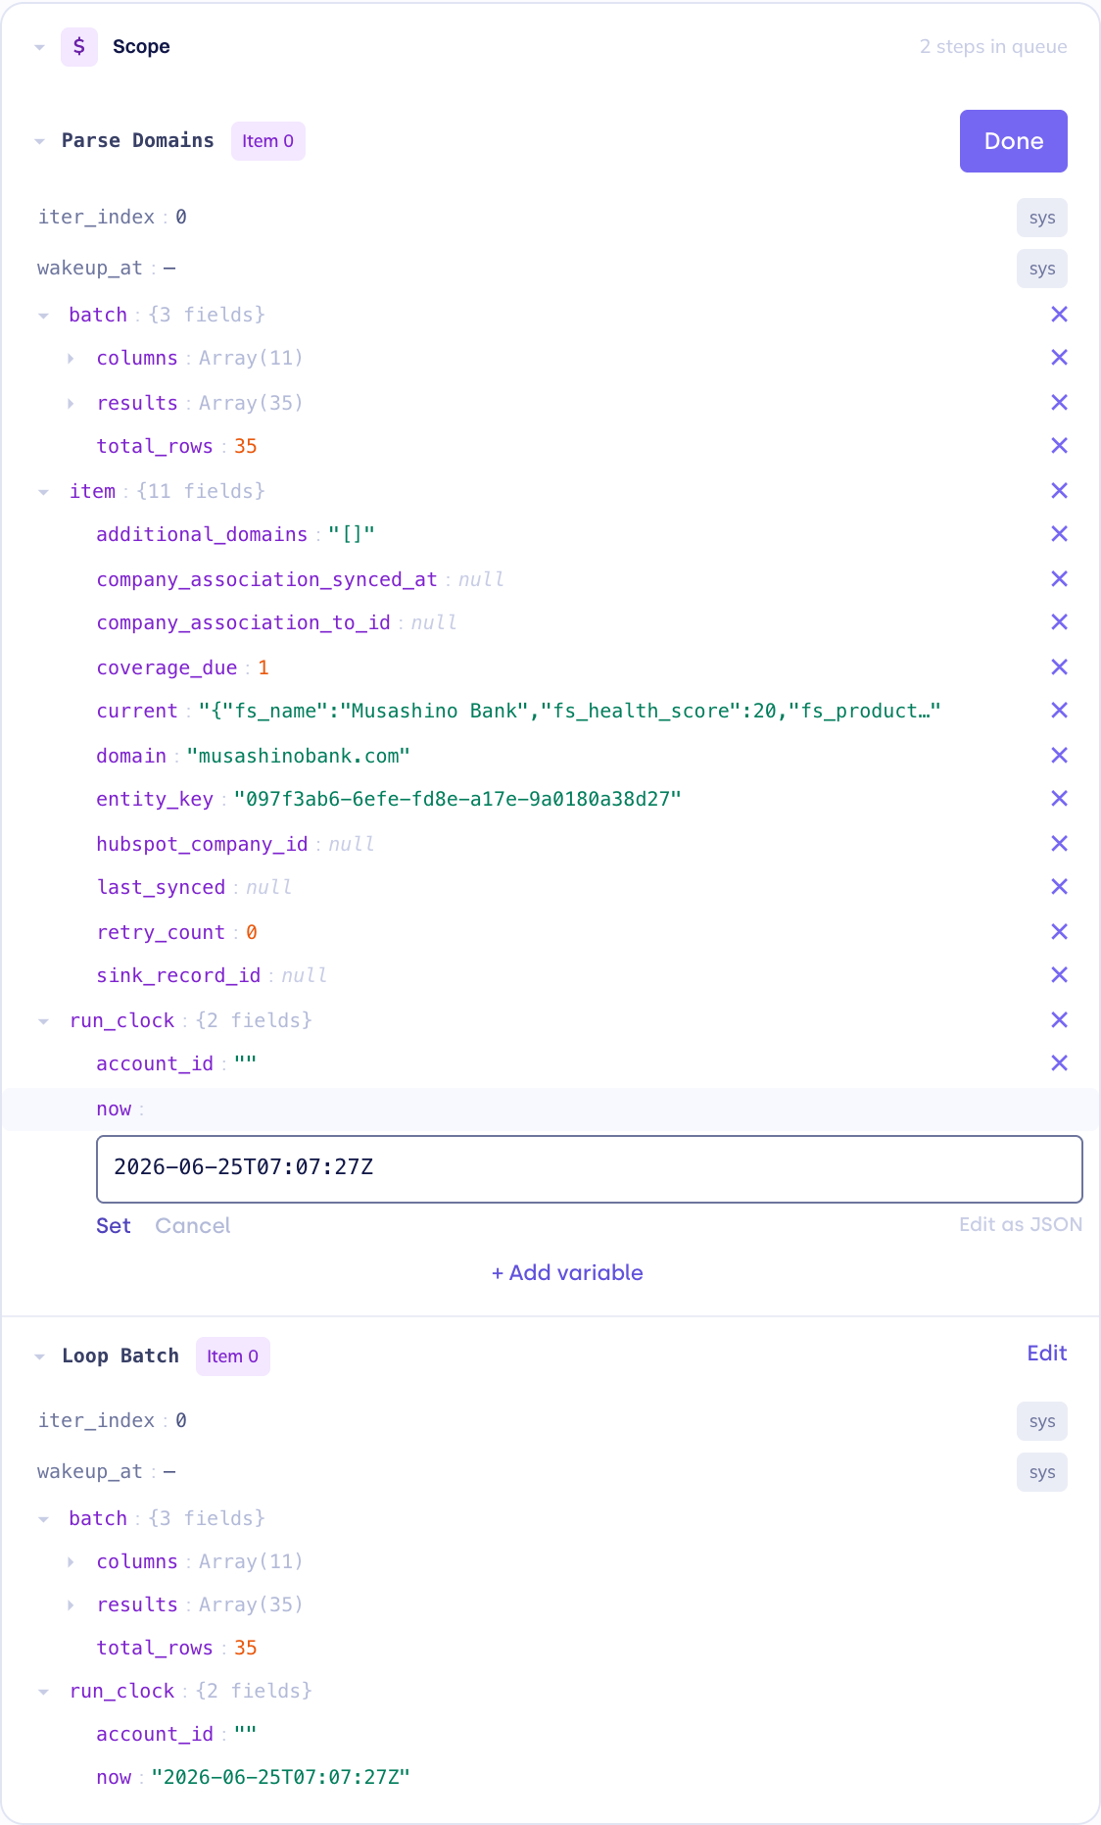Collapse the Parse Domains section
This screenshot has width=1101, height=1825.
[x=39, y=141]
